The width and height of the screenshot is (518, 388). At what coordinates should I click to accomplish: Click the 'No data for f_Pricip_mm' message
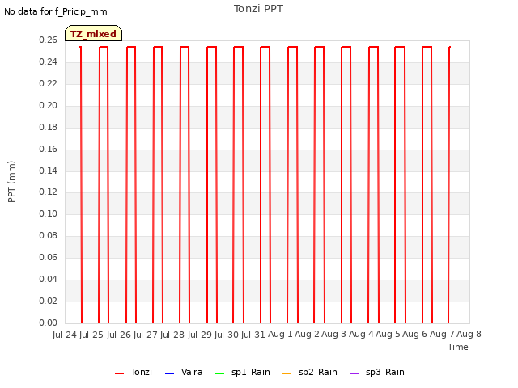click(56, 11)
